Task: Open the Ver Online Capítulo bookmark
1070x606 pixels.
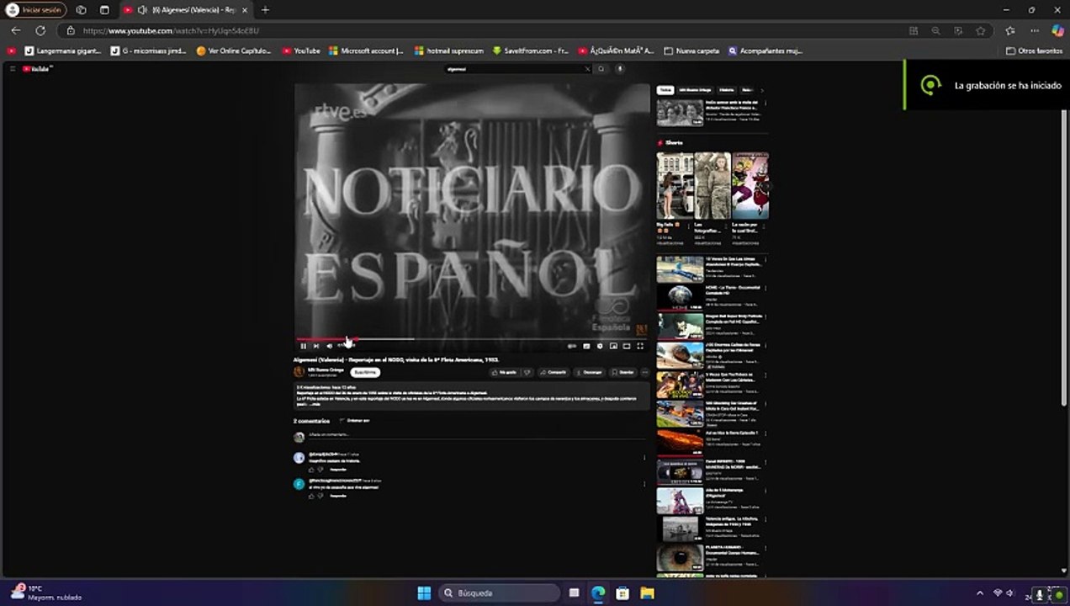Action: pyautogui.click(x=234, y=50)
